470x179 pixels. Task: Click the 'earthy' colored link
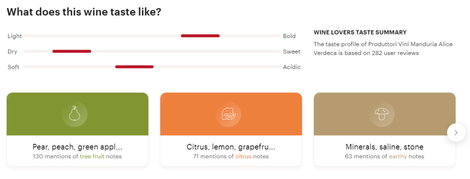pos(398,156)
